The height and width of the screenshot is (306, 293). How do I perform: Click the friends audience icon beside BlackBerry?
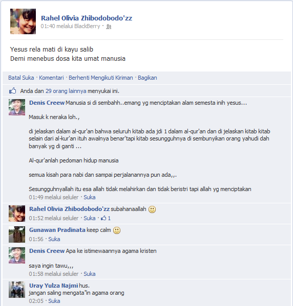pos(109,27)
